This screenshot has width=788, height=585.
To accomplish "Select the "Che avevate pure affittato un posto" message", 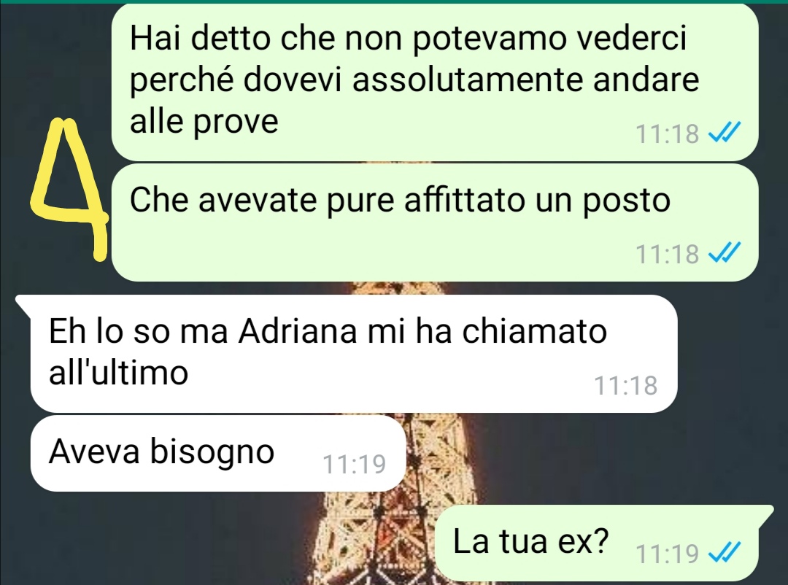I will 435,222.
